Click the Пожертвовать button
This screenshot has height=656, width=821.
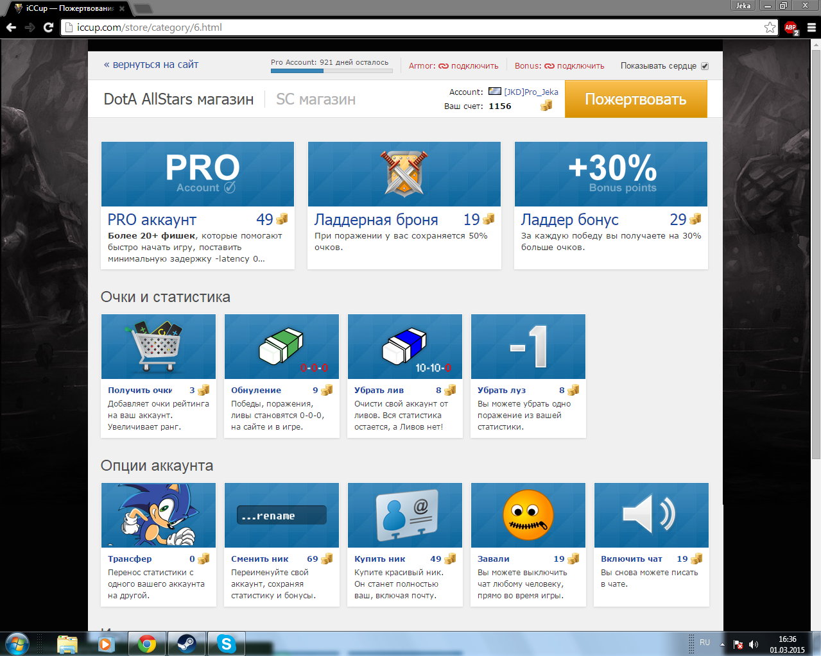click(x=635, y=99)
